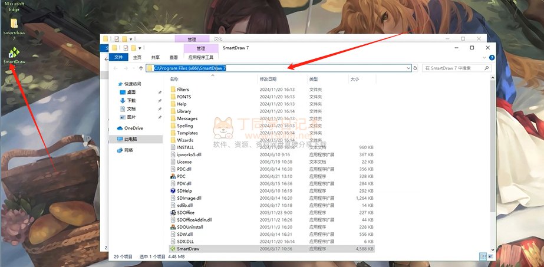Open the 应用程序工具 ribbon tab
Viewport: 544px width, 267px height.
point(201,57)
